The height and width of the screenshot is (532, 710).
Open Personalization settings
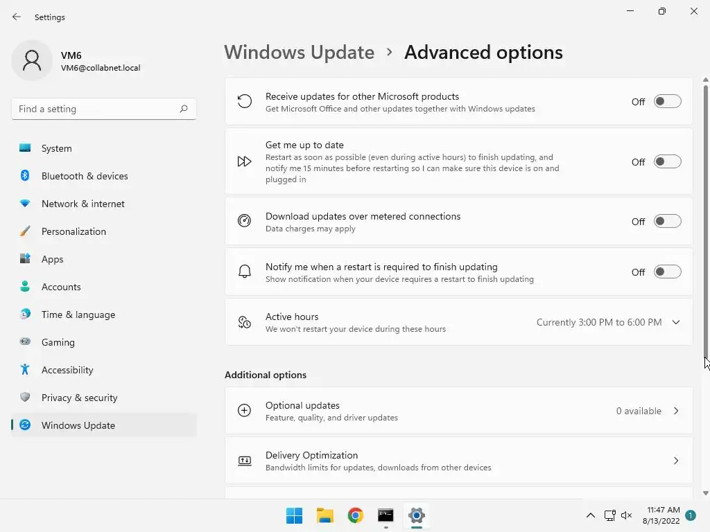[x=104, y=231]
